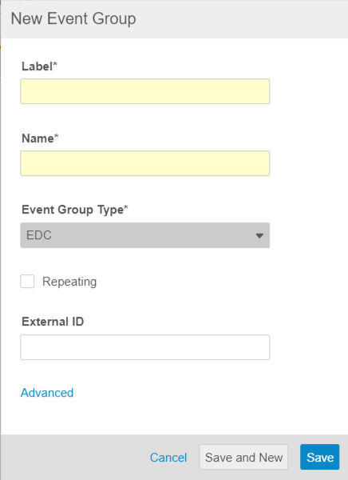Click inside the yellow Name input field
Screen dimensions: 348x480
144,163
